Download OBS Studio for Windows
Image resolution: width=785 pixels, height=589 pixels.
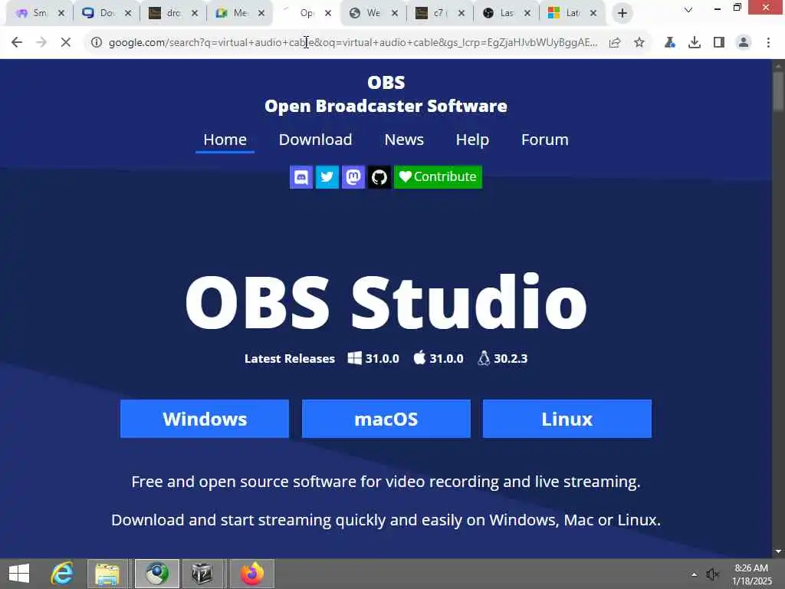[x=204, y=419]
